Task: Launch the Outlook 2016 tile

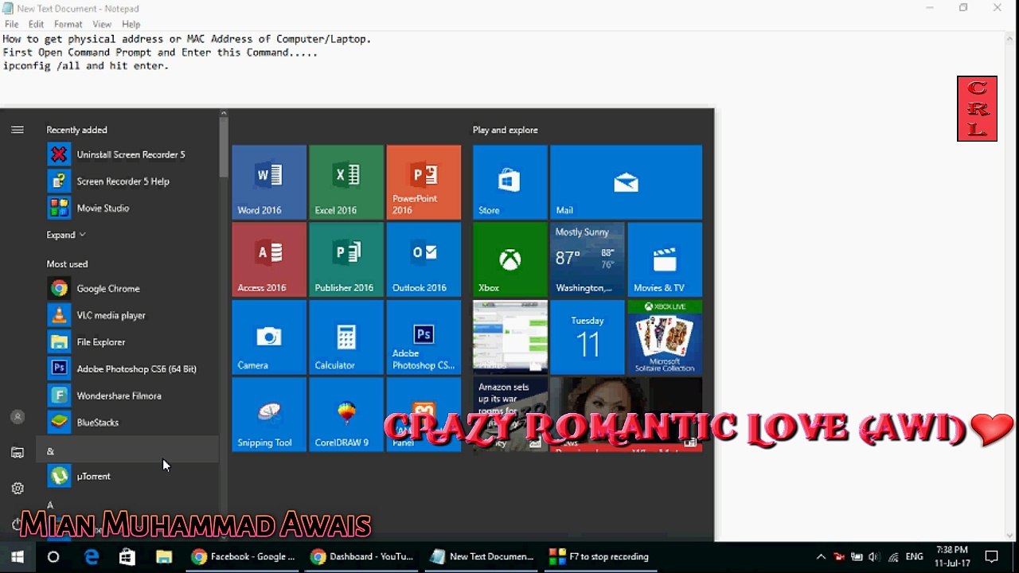Action: tap(424, 259)
